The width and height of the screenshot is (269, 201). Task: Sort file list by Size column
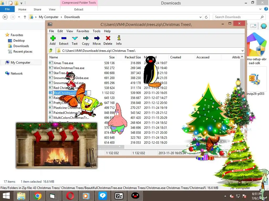103,57
